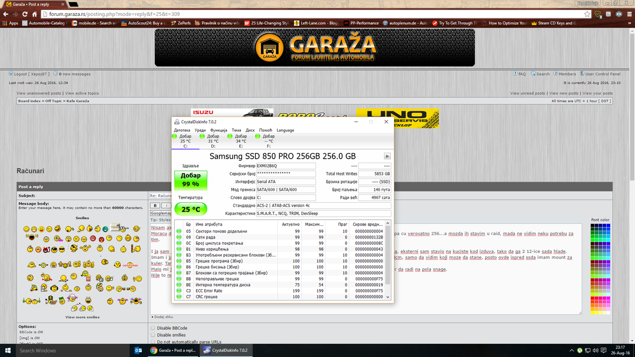This screenshot has height=357, width=635.
Task: Enable Disable smilies checkbox
Action: (x=153, y=335)
